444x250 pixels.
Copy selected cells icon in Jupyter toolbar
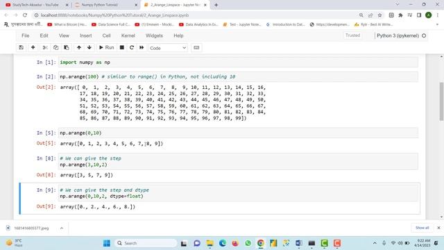(x=55, y=48)
